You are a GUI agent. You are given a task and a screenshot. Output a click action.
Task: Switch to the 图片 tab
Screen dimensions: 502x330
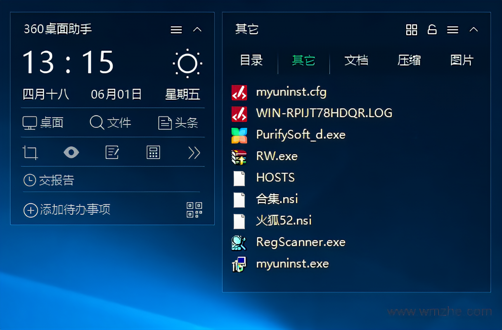coord(462,60)
